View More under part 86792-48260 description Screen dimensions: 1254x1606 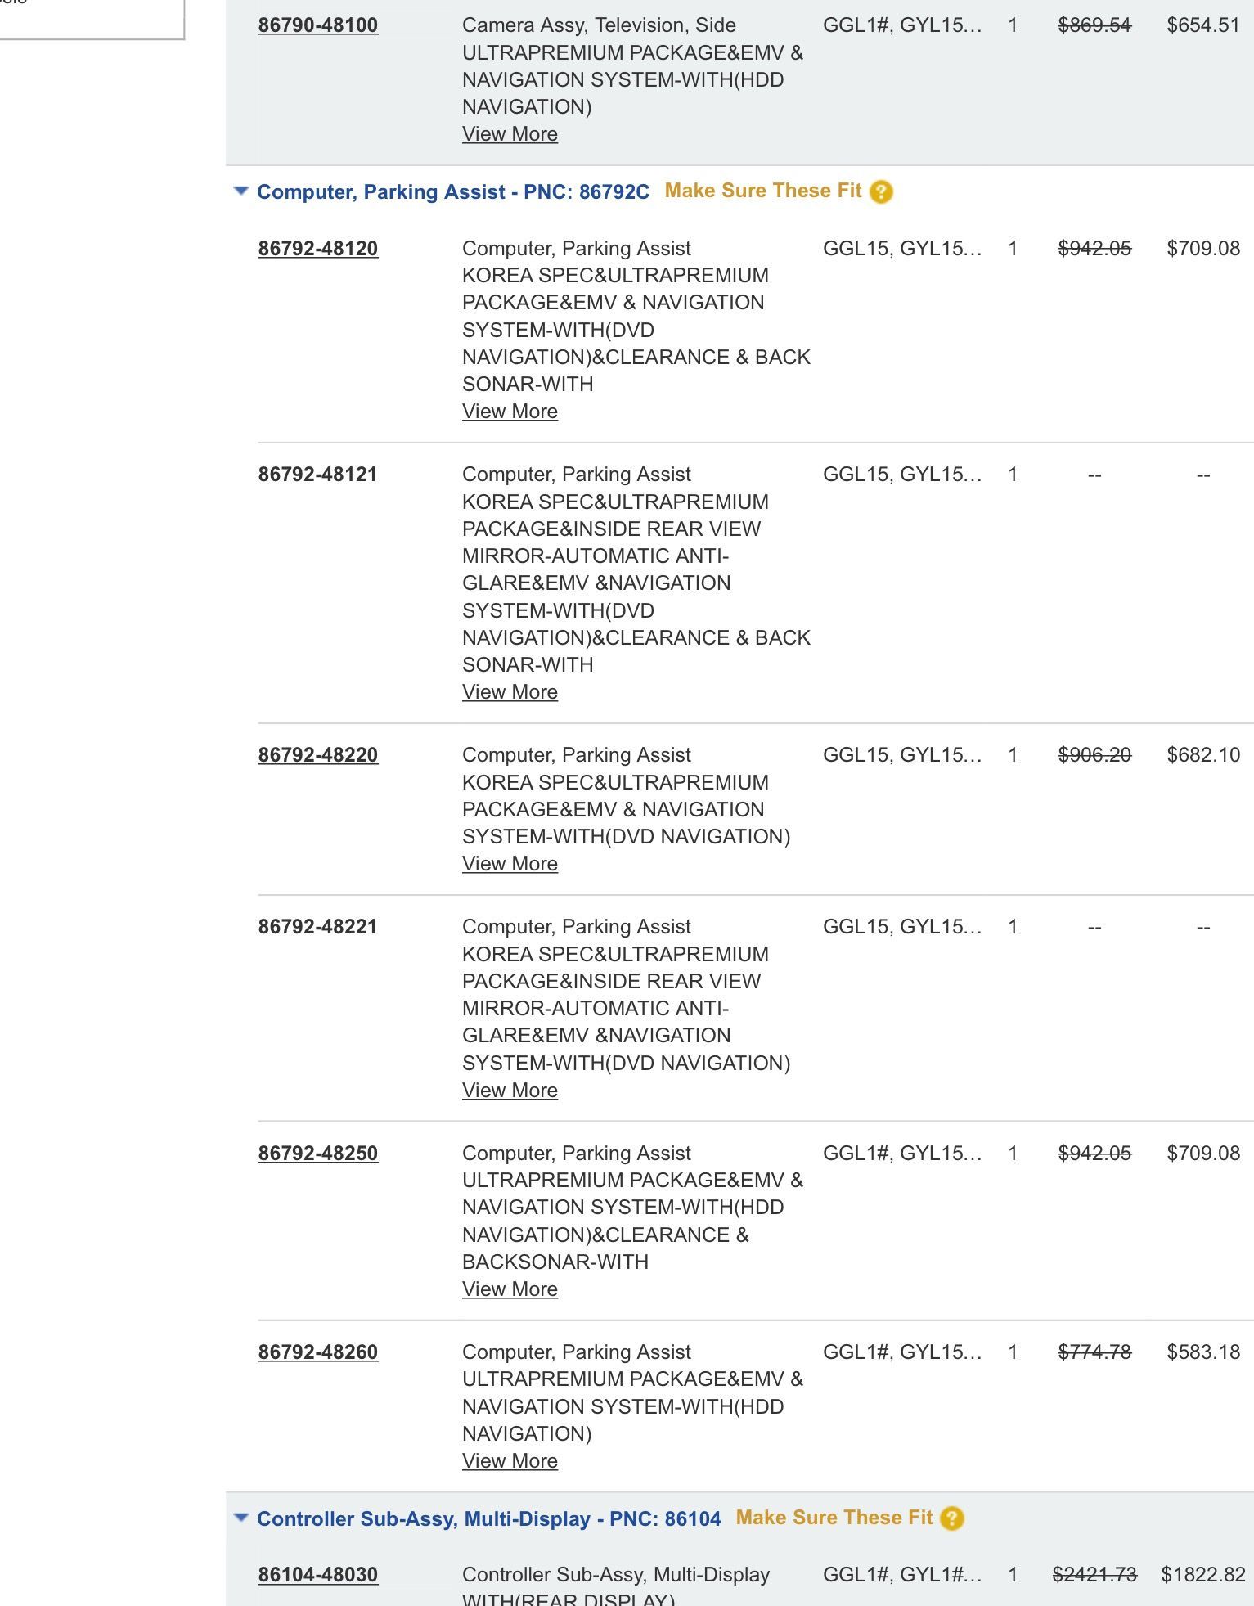510,1461
